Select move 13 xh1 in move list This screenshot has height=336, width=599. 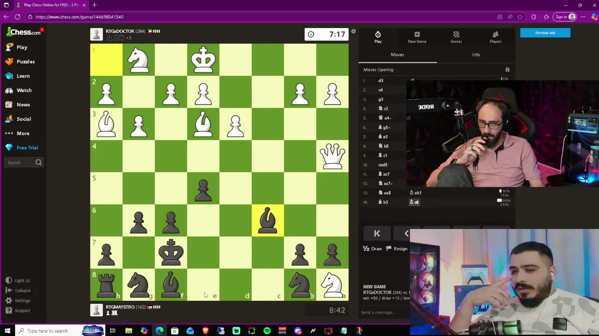416,193
